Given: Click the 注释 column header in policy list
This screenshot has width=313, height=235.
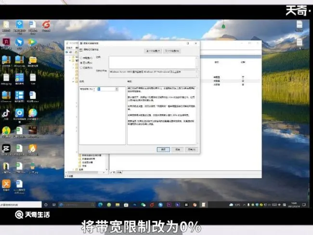Looking at the screenshot, I should tap(243, 62).
